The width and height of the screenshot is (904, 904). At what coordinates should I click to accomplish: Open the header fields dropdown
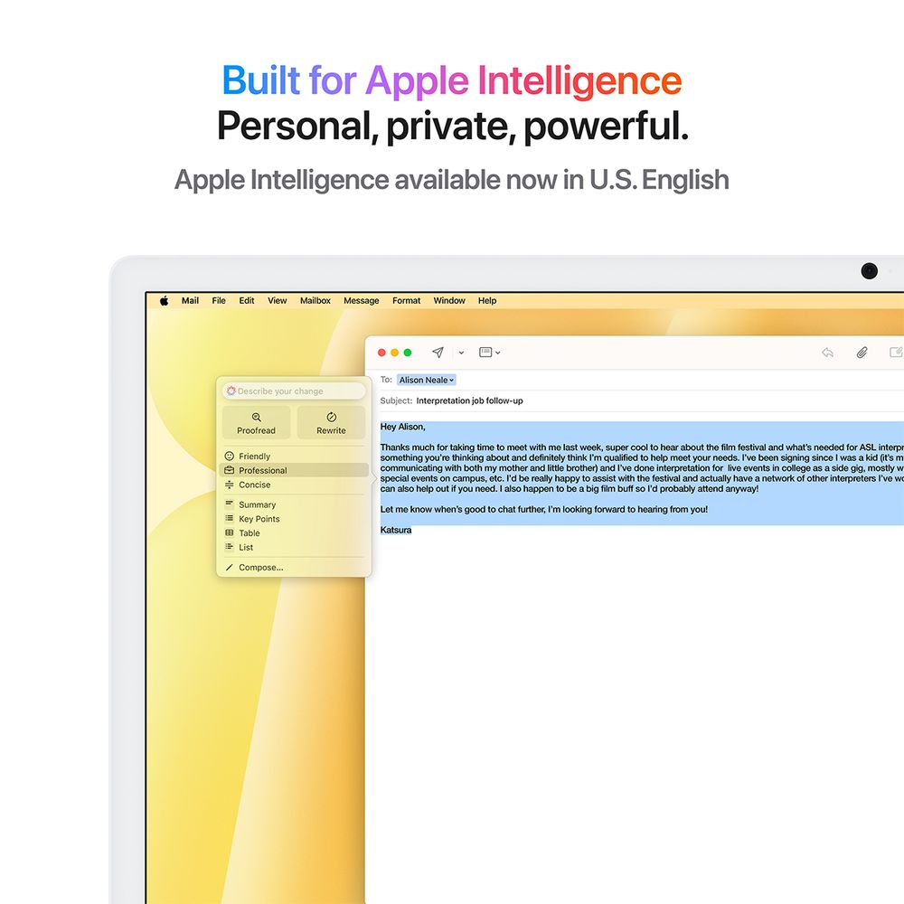[x=489, y=353]
